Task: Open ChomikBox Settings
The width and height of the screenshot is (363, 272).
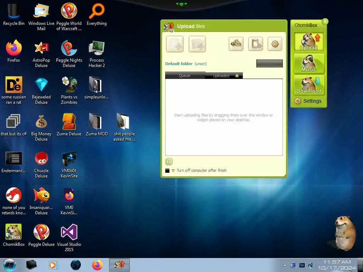Action: coord(308,101)
